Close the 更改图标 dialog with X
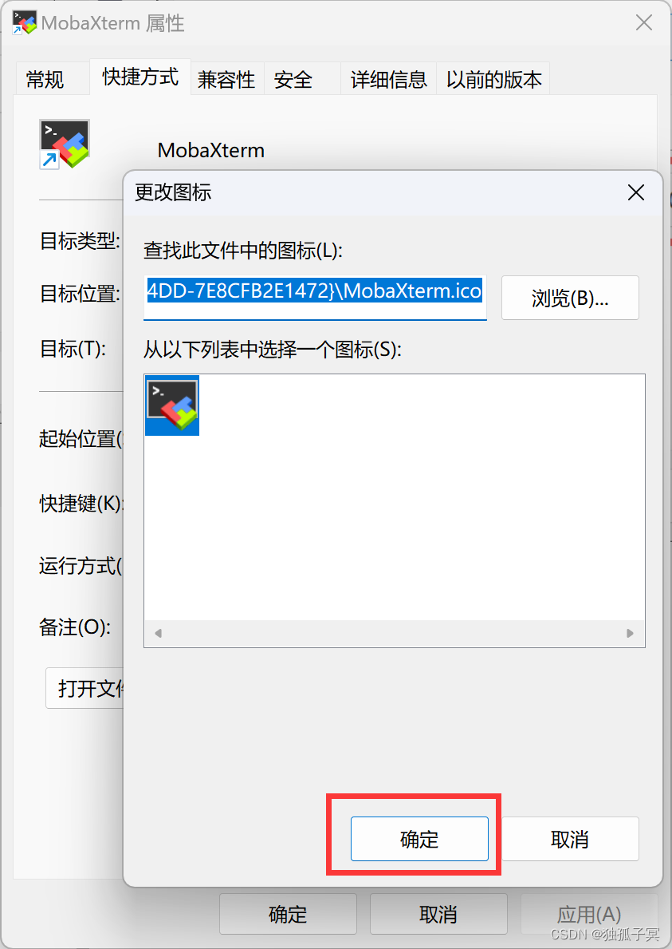 click(x=636, y=192)
